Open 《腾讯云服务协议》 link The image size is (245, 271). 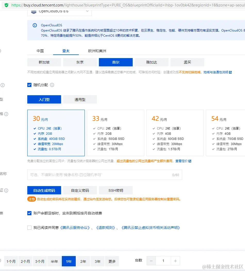[75, 228]
